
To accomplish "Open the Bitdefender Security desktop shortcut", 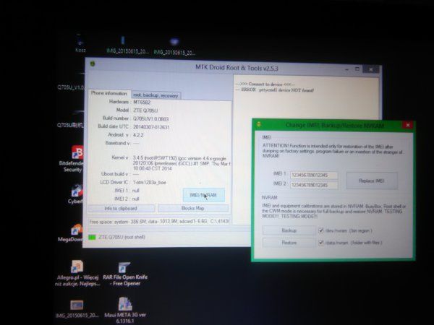I will pyautogui.click(x=75, y=158).
